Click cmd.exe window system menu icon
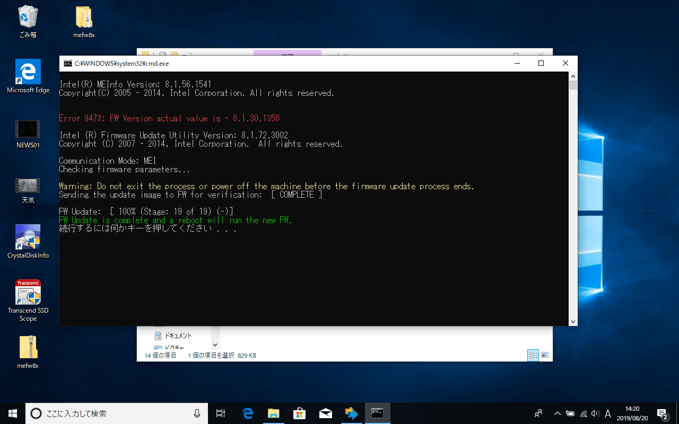 68,63
